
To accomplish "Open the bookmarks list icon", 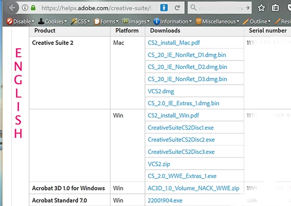I will point(275,8).
